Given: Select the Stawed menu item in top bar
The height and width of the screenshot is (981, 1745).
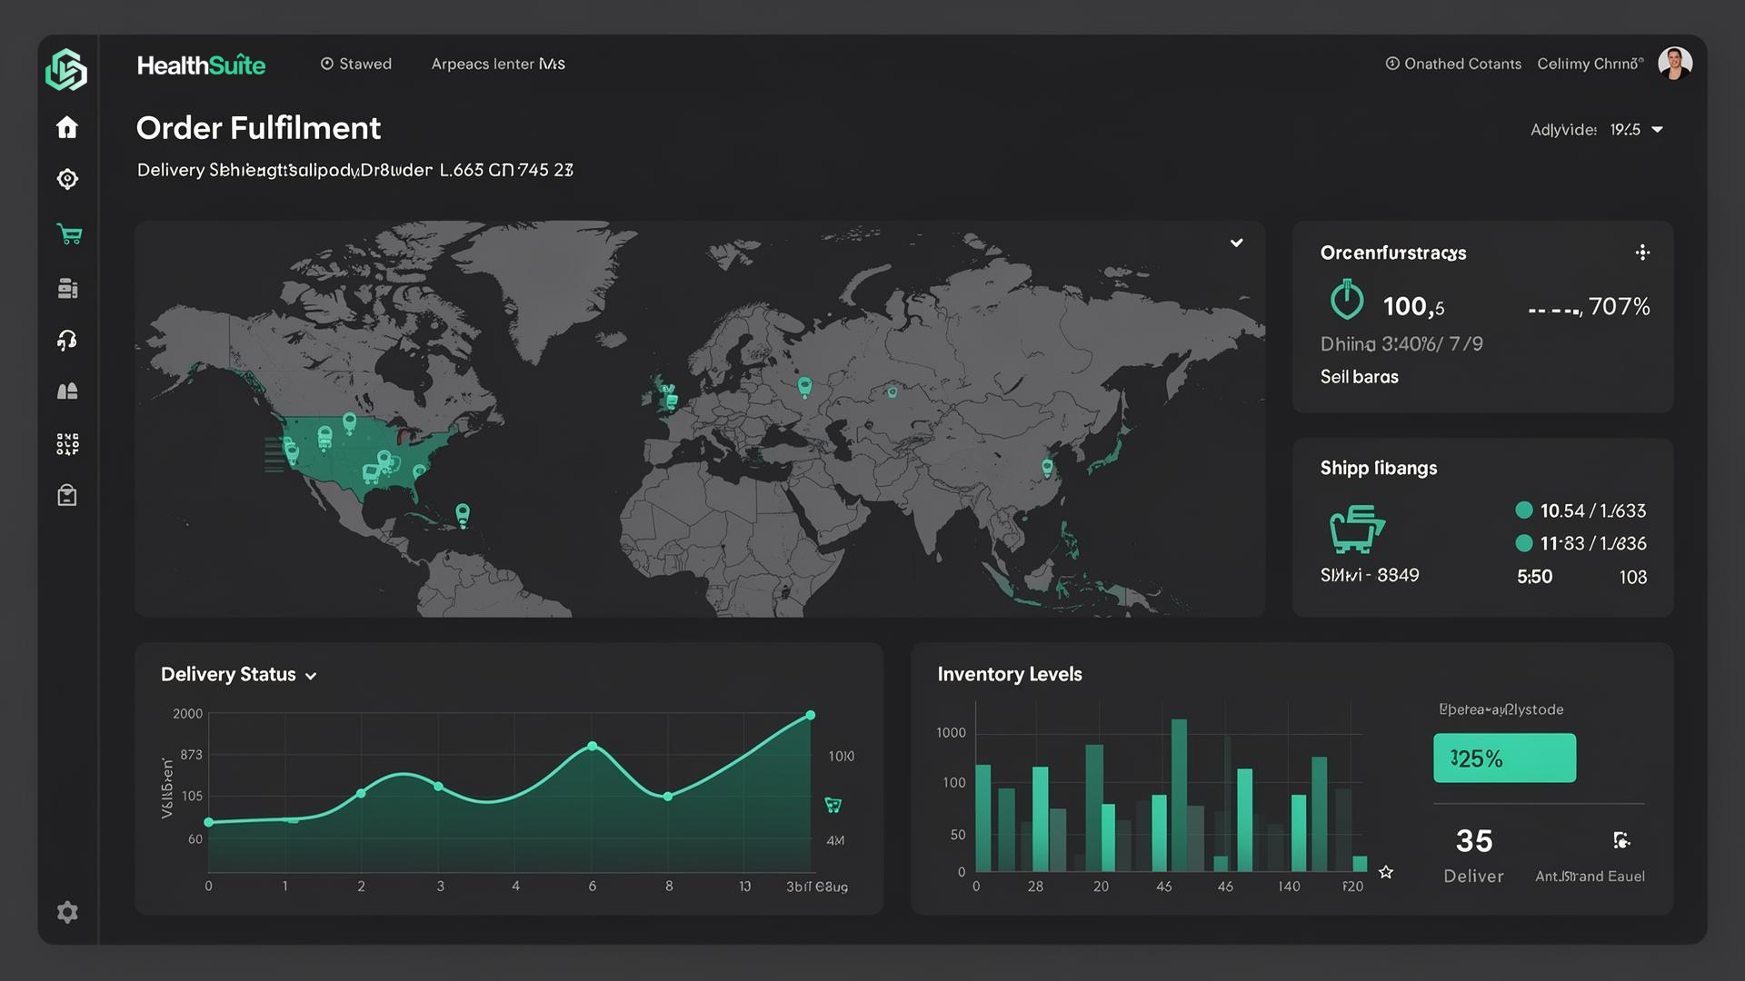Looking at the screenshot, I should (x=356, y=64).
